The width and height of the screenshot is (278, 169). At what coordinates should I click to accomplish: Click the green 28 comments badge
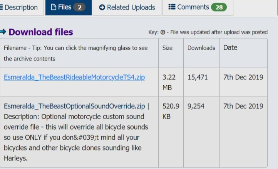(219, 7)
